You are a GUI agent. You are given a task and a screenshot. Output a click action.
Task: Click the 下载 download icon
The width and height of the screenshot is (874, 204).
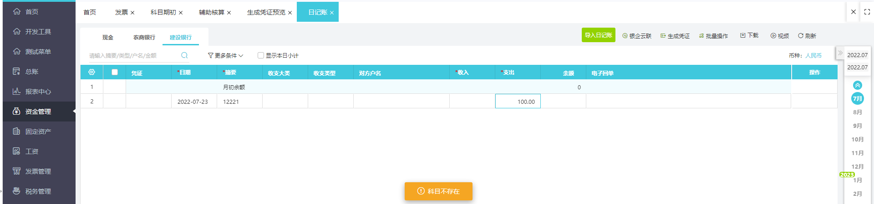743,35
